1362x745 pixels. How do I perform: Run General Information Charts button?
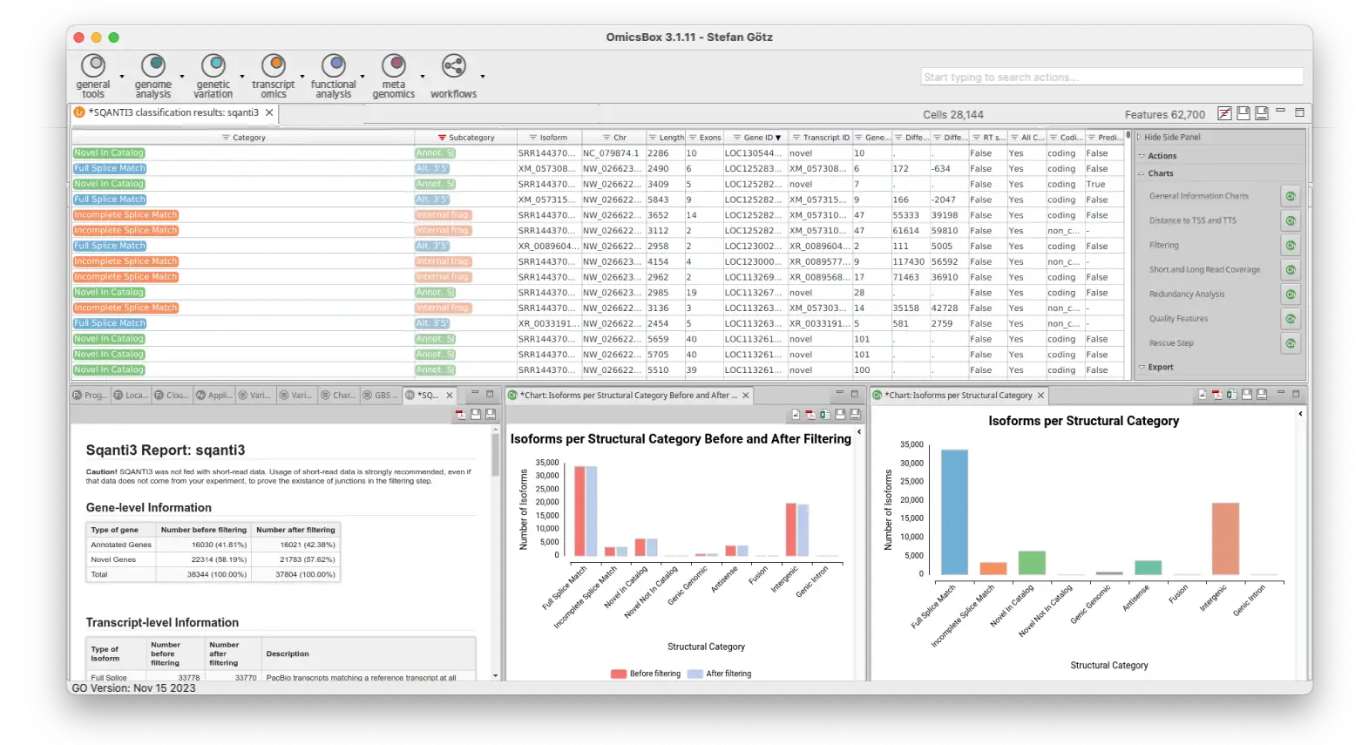tap(1291, 196)
